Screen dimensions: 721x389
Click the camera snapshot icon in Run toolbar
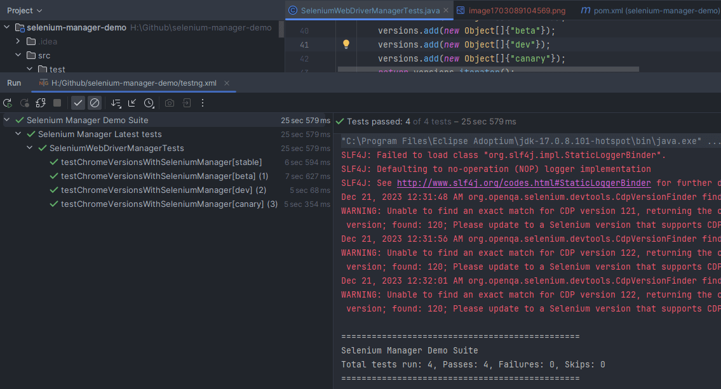click(x=168, y=103)
